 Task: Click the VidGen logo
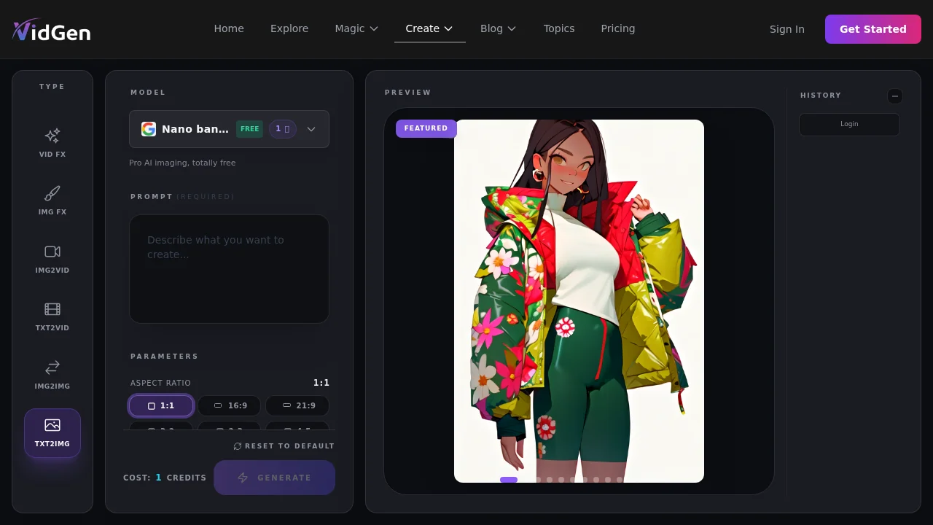[51, 30]
